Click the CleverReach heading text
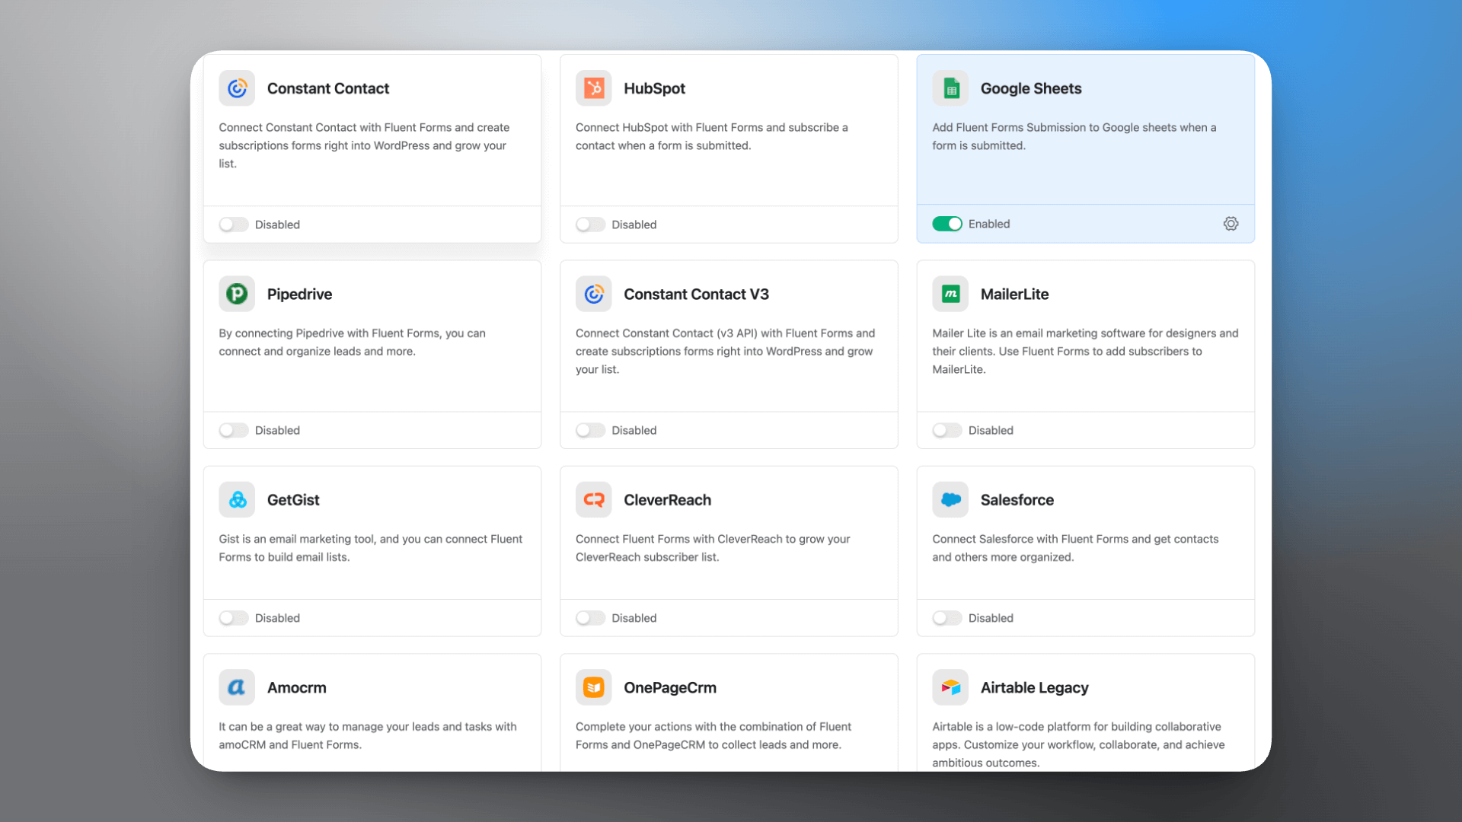1462x822 pixels. (667, 500)
